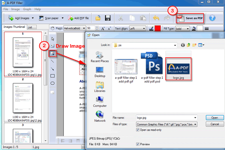Switch to the List tab
Image resolution: width=225 pixels, height=150 pixels.
point(32,27)
